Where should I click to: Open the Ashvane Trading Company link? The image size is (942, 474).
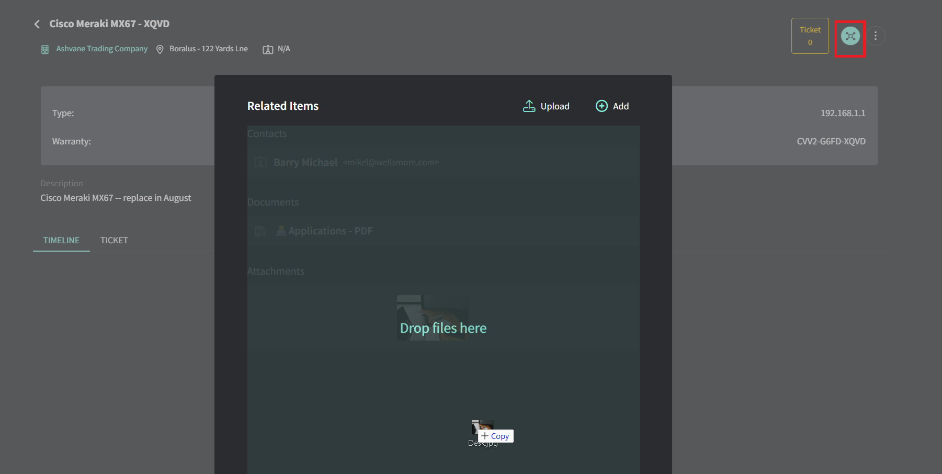point(102,49)
